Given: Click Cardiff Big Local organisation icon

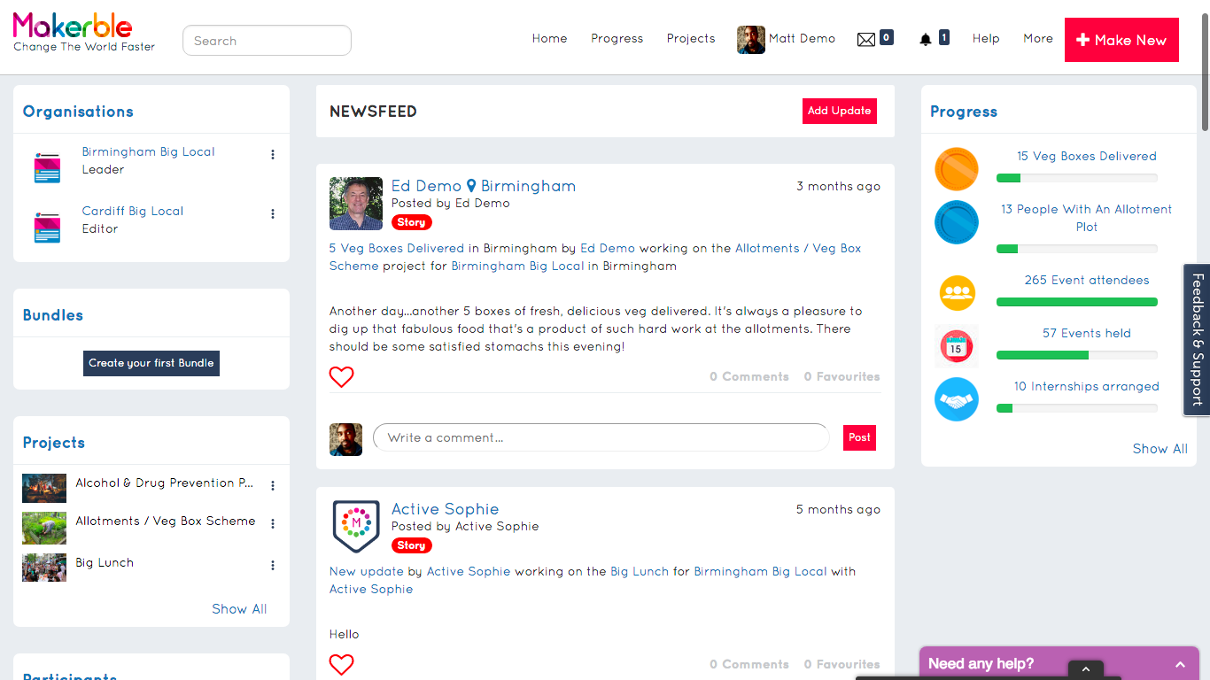Looking at the screenshot, I should [47, 227].
